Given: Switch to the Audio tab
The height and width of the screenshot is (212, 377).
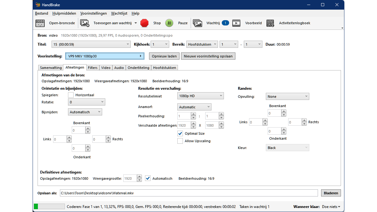Looking at the screenshot, I should point(119,68).
